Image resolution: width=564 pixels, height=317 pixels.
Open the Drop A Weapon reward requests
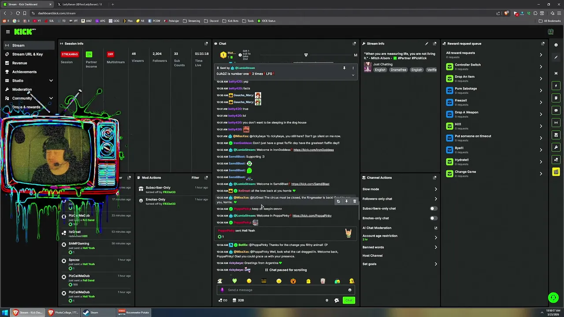coord(494,114)
